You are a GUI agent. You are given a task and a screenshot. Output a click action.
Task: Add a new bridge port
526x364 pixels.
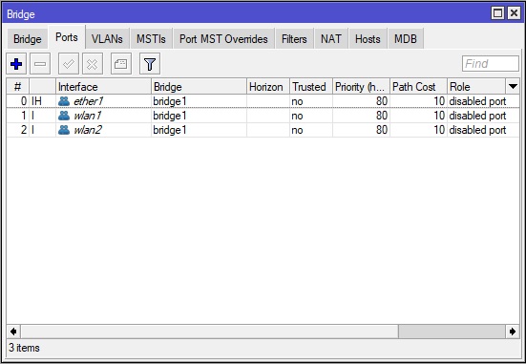pos(16,63)
